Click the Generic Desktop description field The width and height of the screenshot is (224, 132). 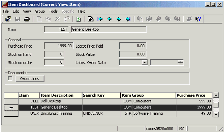pyautogui.click(x=109, y=29)
